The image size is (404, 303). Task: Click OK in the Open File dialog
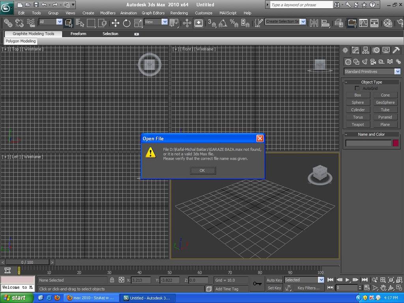(x=203, y=170)
